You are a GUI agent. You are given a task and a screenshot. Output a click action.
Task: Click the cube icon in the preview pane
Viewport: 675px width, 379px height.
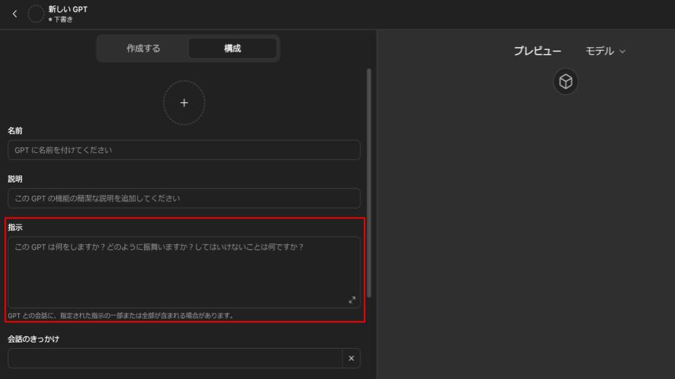(x=565, y=82)
